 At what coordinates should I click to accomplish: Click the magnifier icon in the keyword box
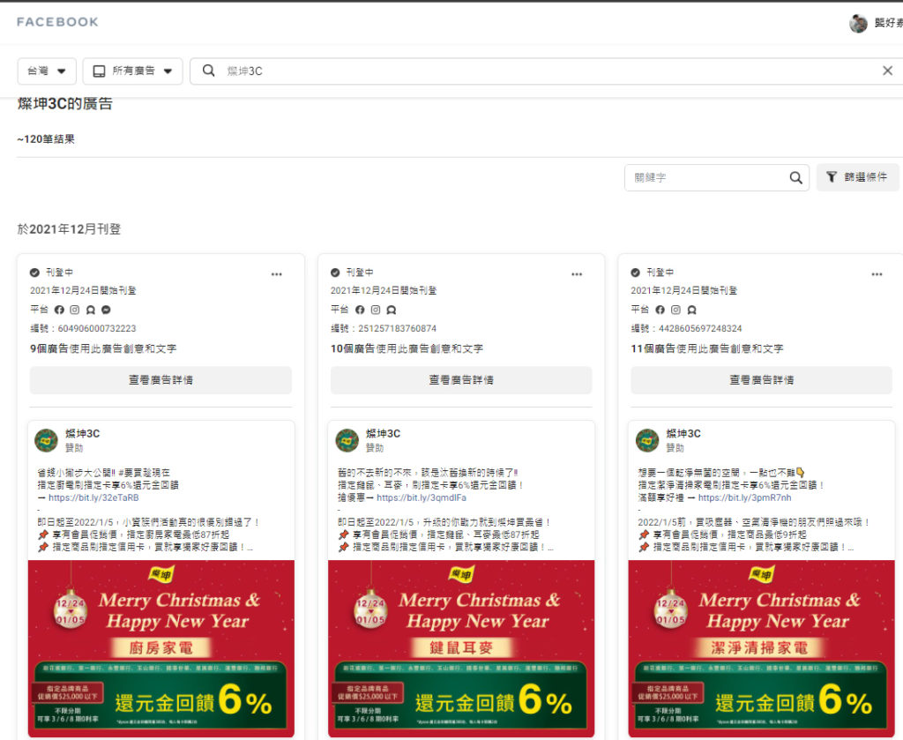(x=795, y=177)
